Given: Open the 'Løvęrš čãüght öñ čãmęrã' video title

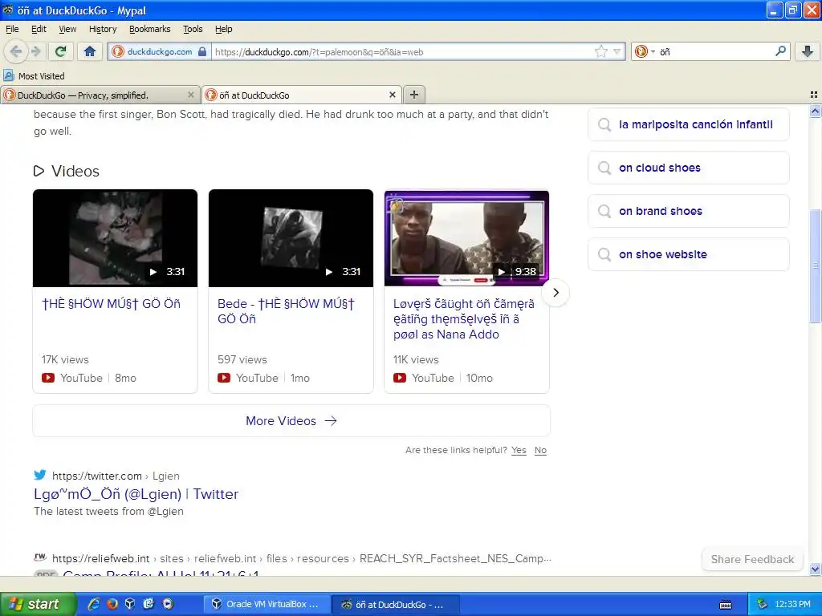Looking at the screenshot, I should [x=464, y=319].
